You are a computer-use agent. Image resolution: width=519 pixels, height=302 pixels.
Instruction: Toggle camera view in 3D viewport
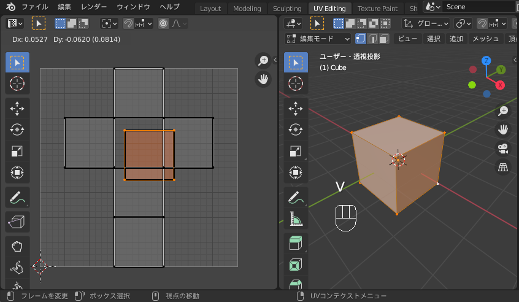click(503, 149)
